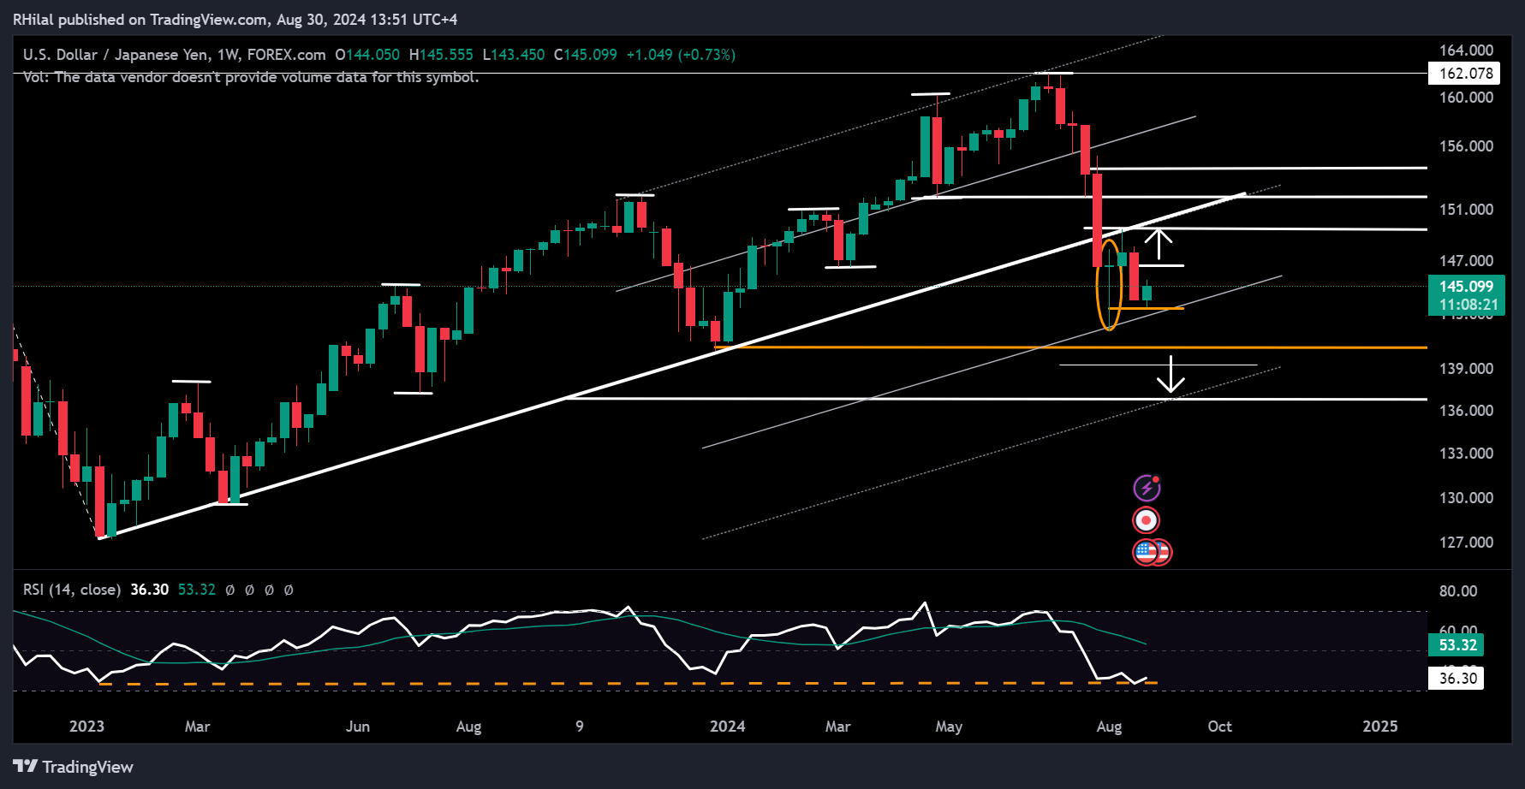The height and width of the screenshot is (789, 1525).
Task: Click the 162.078 price line label
Action: 1466,74
